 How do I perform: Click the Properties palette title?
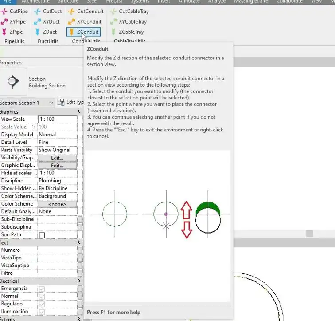click(11, 63)
